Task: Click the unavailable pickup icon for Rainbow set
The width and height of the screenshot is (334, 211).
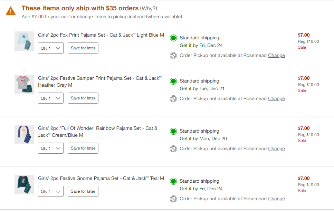Action: pyautogui.click(x=173, y=149)
